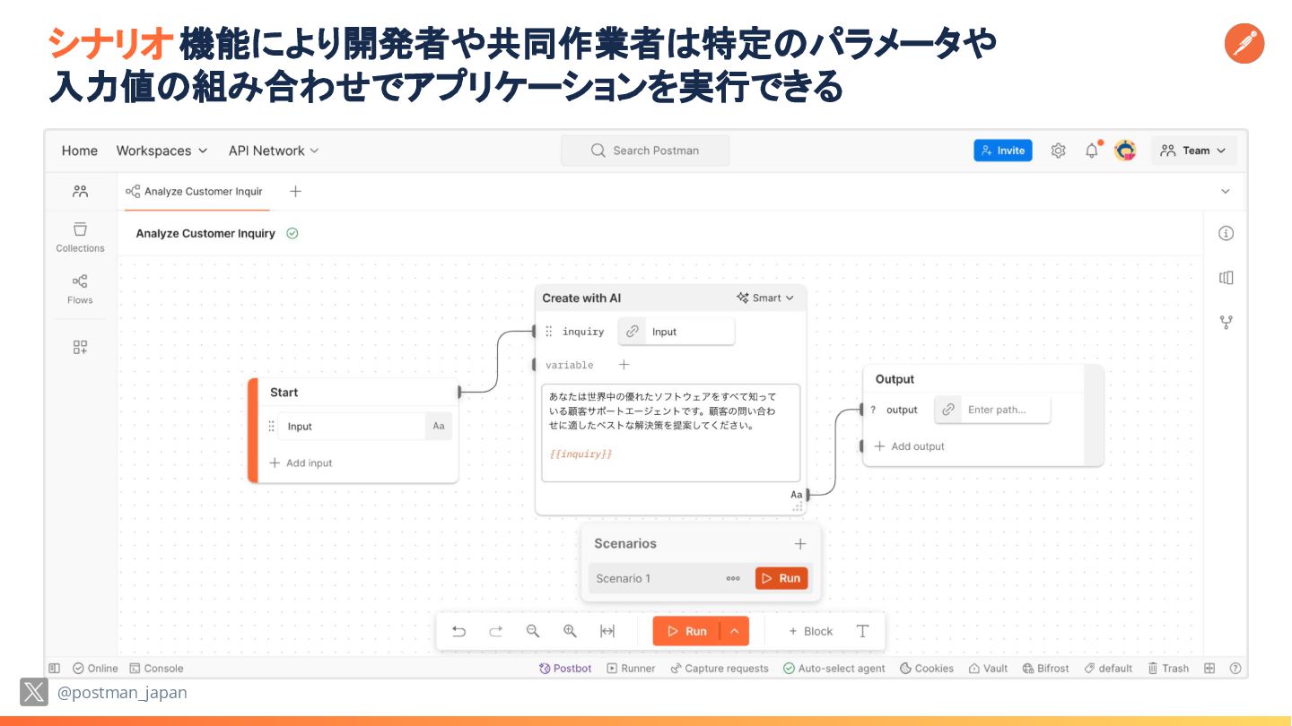Screen dimensions: 1292x726
Task: Open Runner in status bar
Action: click(631, 668)
